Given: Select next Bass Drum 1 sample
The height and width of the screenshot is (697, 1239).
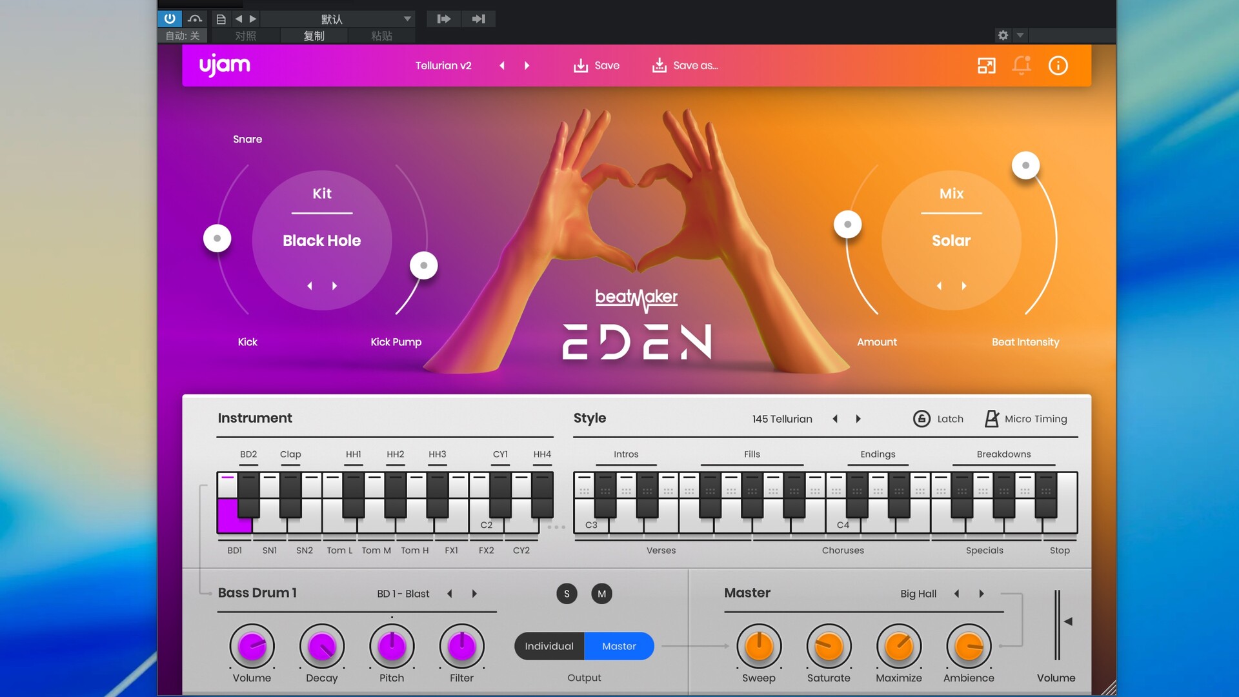Looking at the screenshot, I should (x=474, y=594).
